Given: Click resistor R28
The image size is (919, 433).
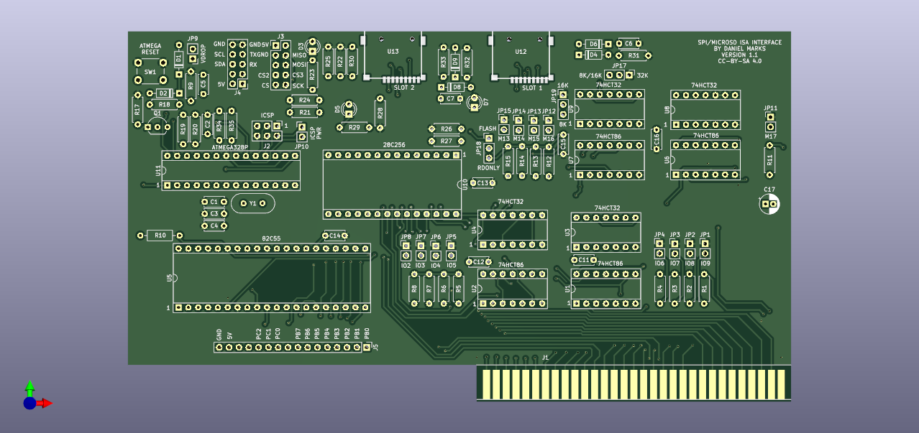Looking at the screenshot, I should tap(380, 112).
